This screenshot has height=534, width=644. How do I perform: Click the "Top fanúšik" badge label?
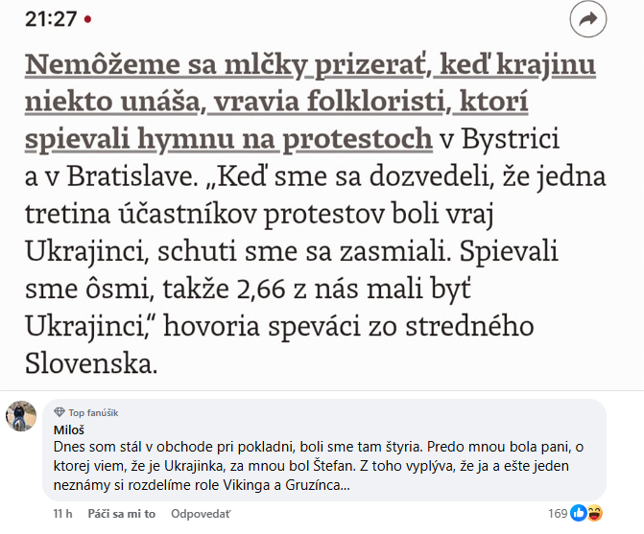coord(89,411)
